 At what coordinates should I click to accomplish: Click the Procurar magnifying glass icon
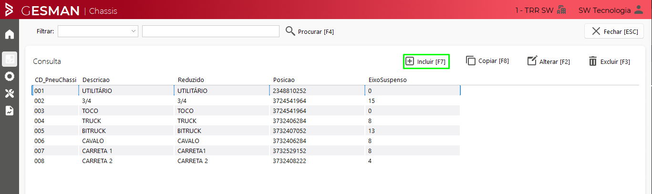coord(290,31)
